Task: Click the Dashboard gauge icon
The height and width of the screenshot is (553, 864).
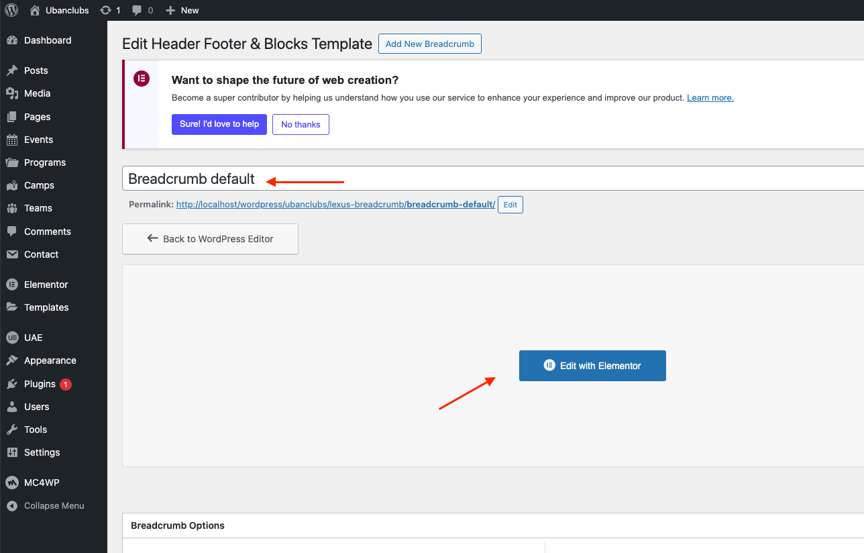Action: 12,40
